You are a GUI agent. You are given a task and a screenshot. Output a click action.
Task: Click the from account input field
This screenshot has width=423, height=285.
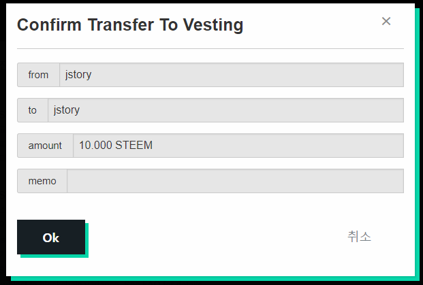[232, 75]
